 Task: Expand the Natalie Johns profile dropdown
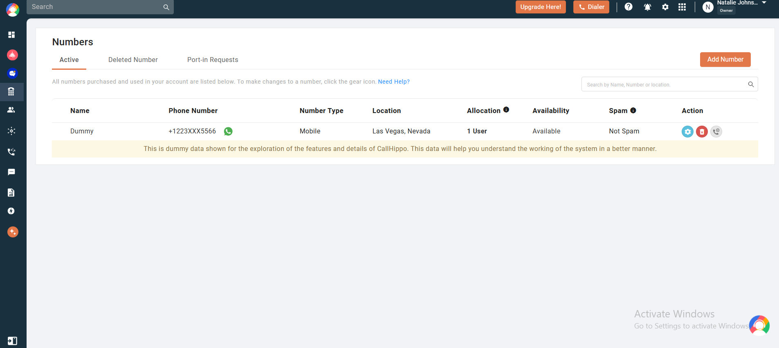click(764, 3)
